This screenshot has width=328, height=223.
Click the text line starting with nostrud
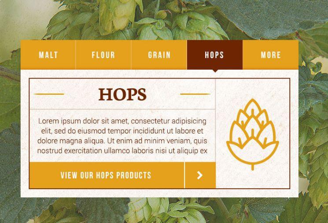(x=122, y=151)
